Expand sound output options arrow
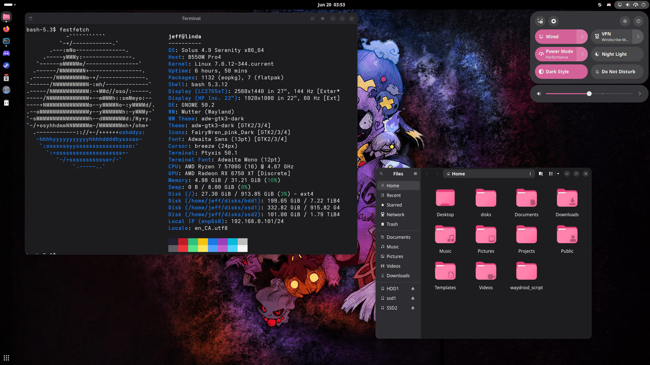The height and width of the screenshot is (365, 650). point(640,94)
